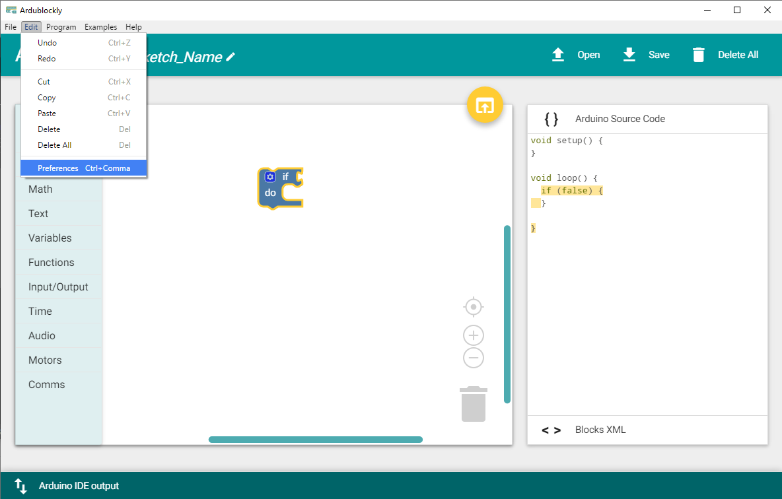This screenshot has width=782, height=499.
Task: Close the open Edit menu
Action: pyautogui.click(x=31, y=27)
